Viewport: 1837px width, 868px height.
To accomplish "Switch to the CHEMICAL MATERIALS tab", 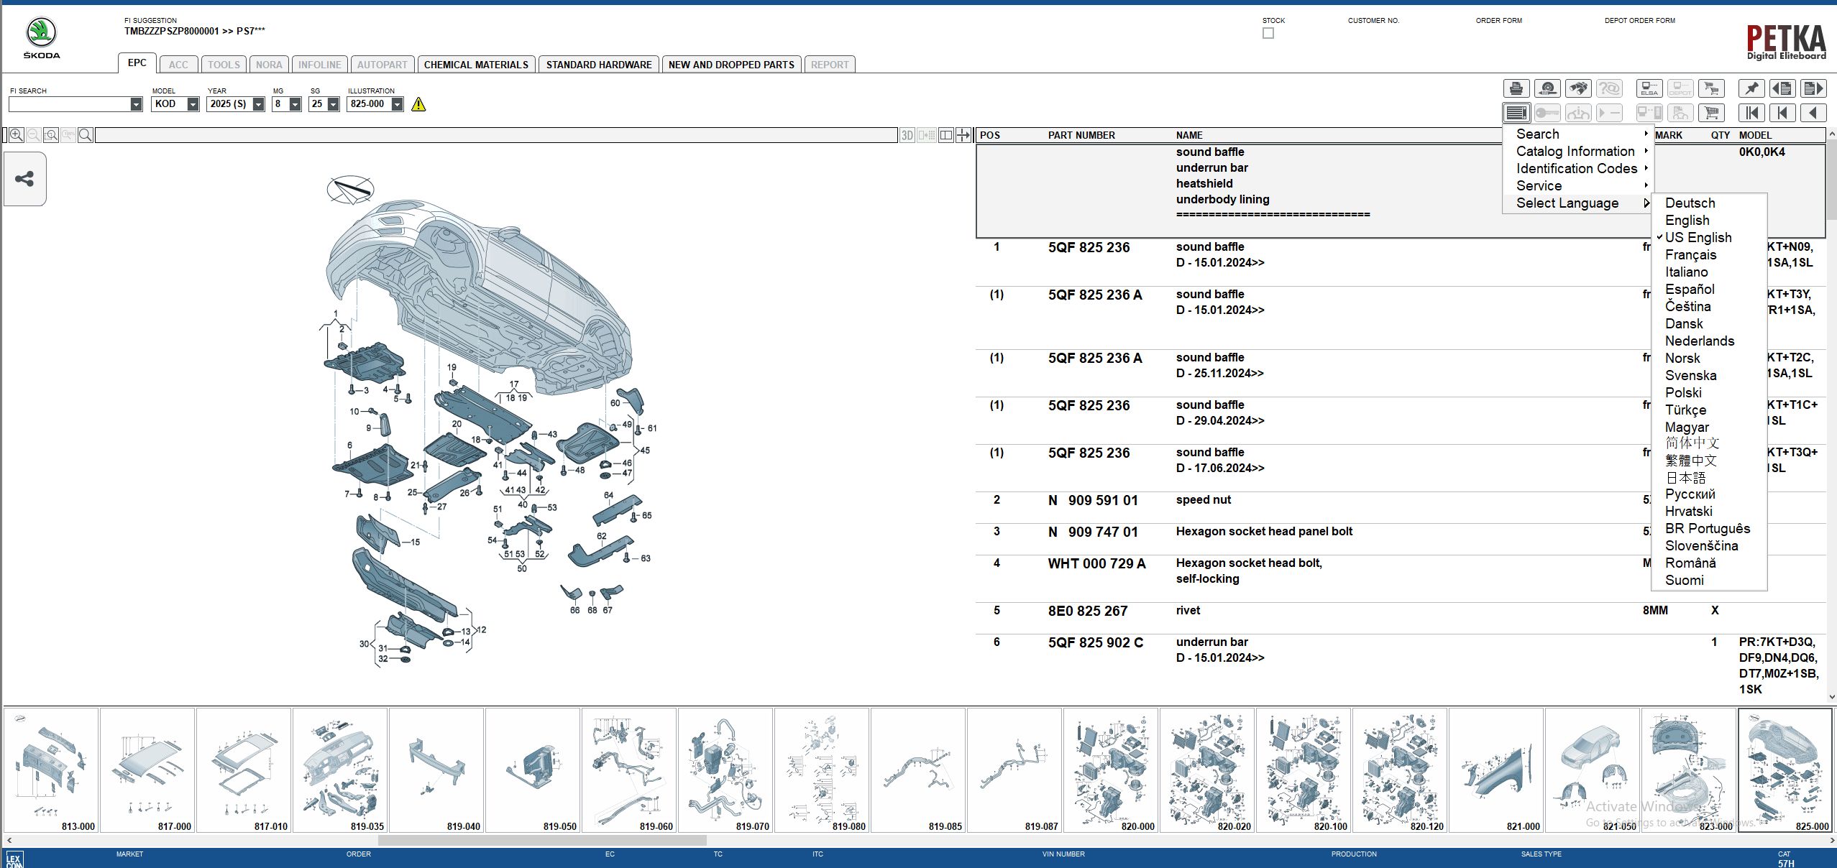I will click(x=477, y=64).
